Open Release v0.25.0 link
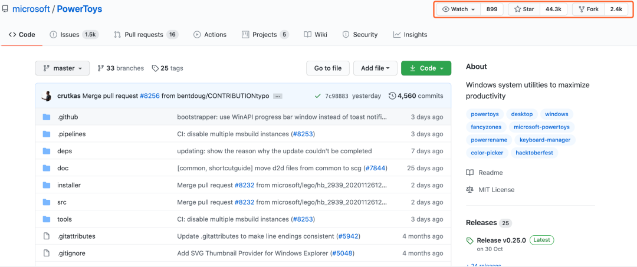 pos(501,240)
